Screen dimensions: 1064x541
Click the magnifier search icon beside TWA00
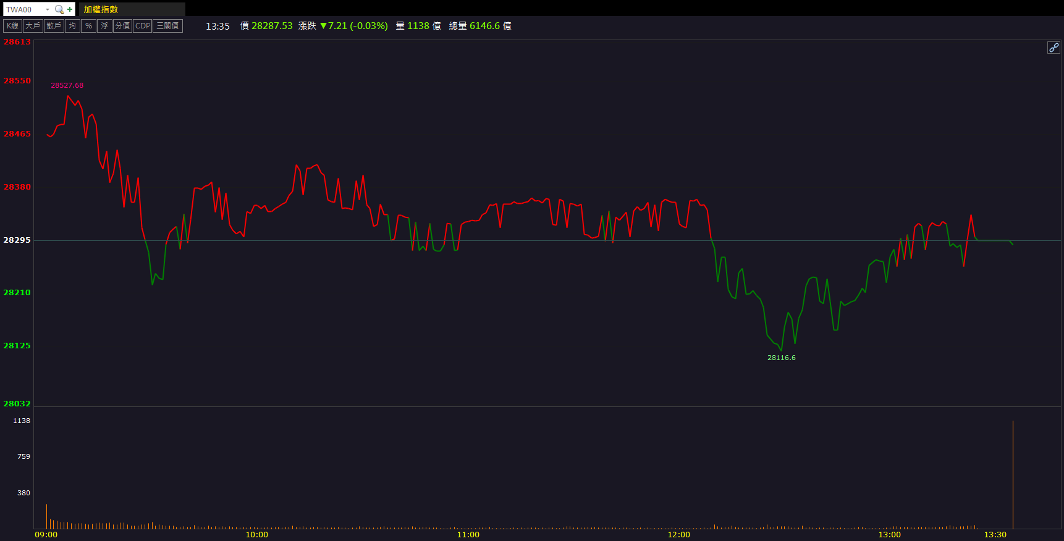[x=59, y=9]
